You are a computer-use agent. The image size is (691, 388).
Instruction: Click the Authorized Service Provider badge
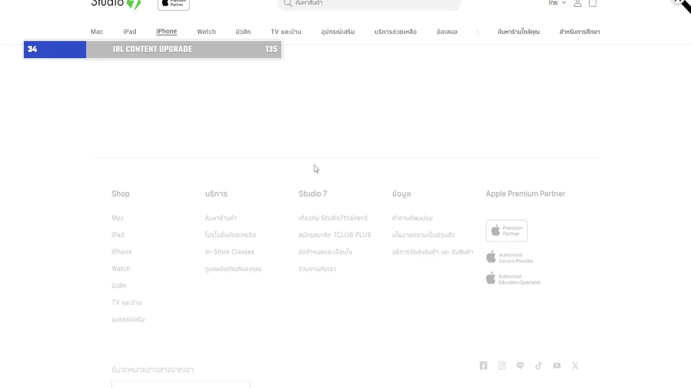[510, 258]
